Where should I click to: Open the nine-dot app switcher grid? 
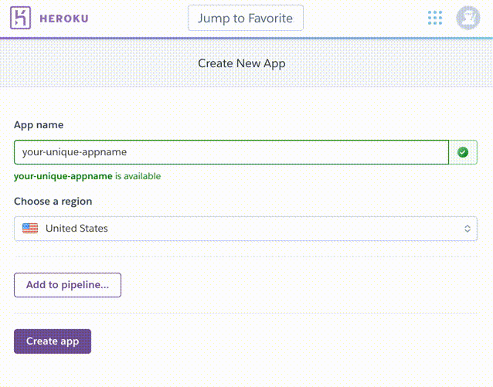point(435,18)
